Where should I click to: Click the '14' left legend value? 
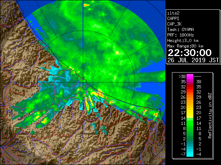(183, 118)
